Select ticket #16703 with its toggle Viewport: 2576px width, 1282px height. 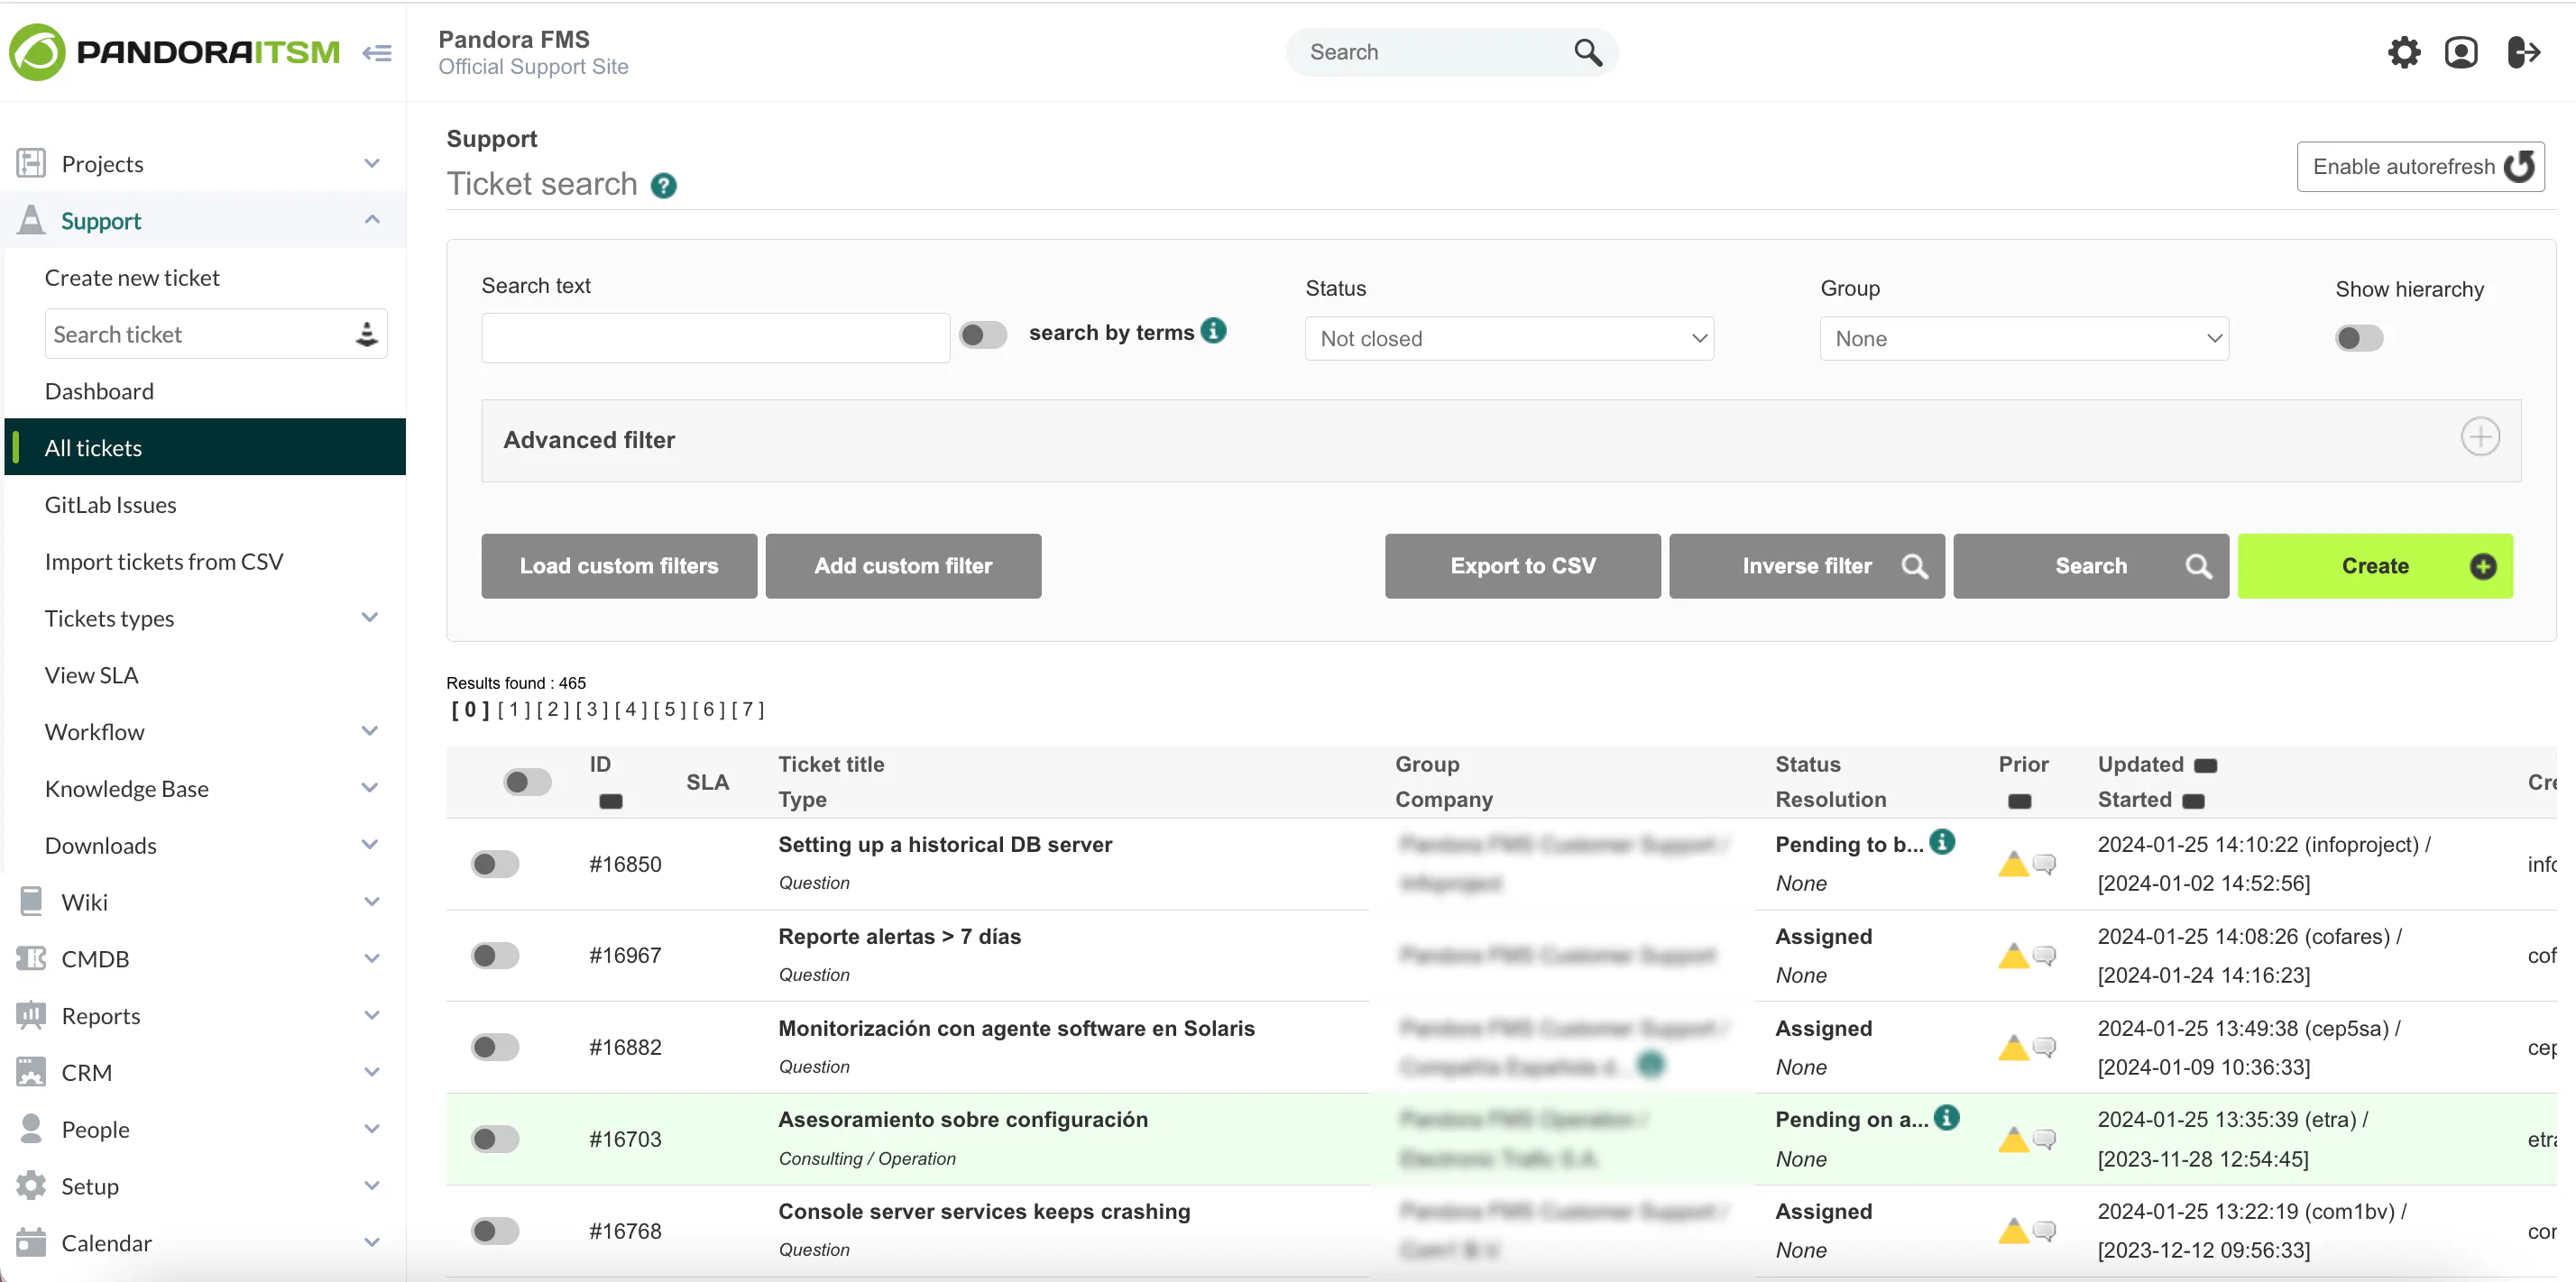(494, 1138)
